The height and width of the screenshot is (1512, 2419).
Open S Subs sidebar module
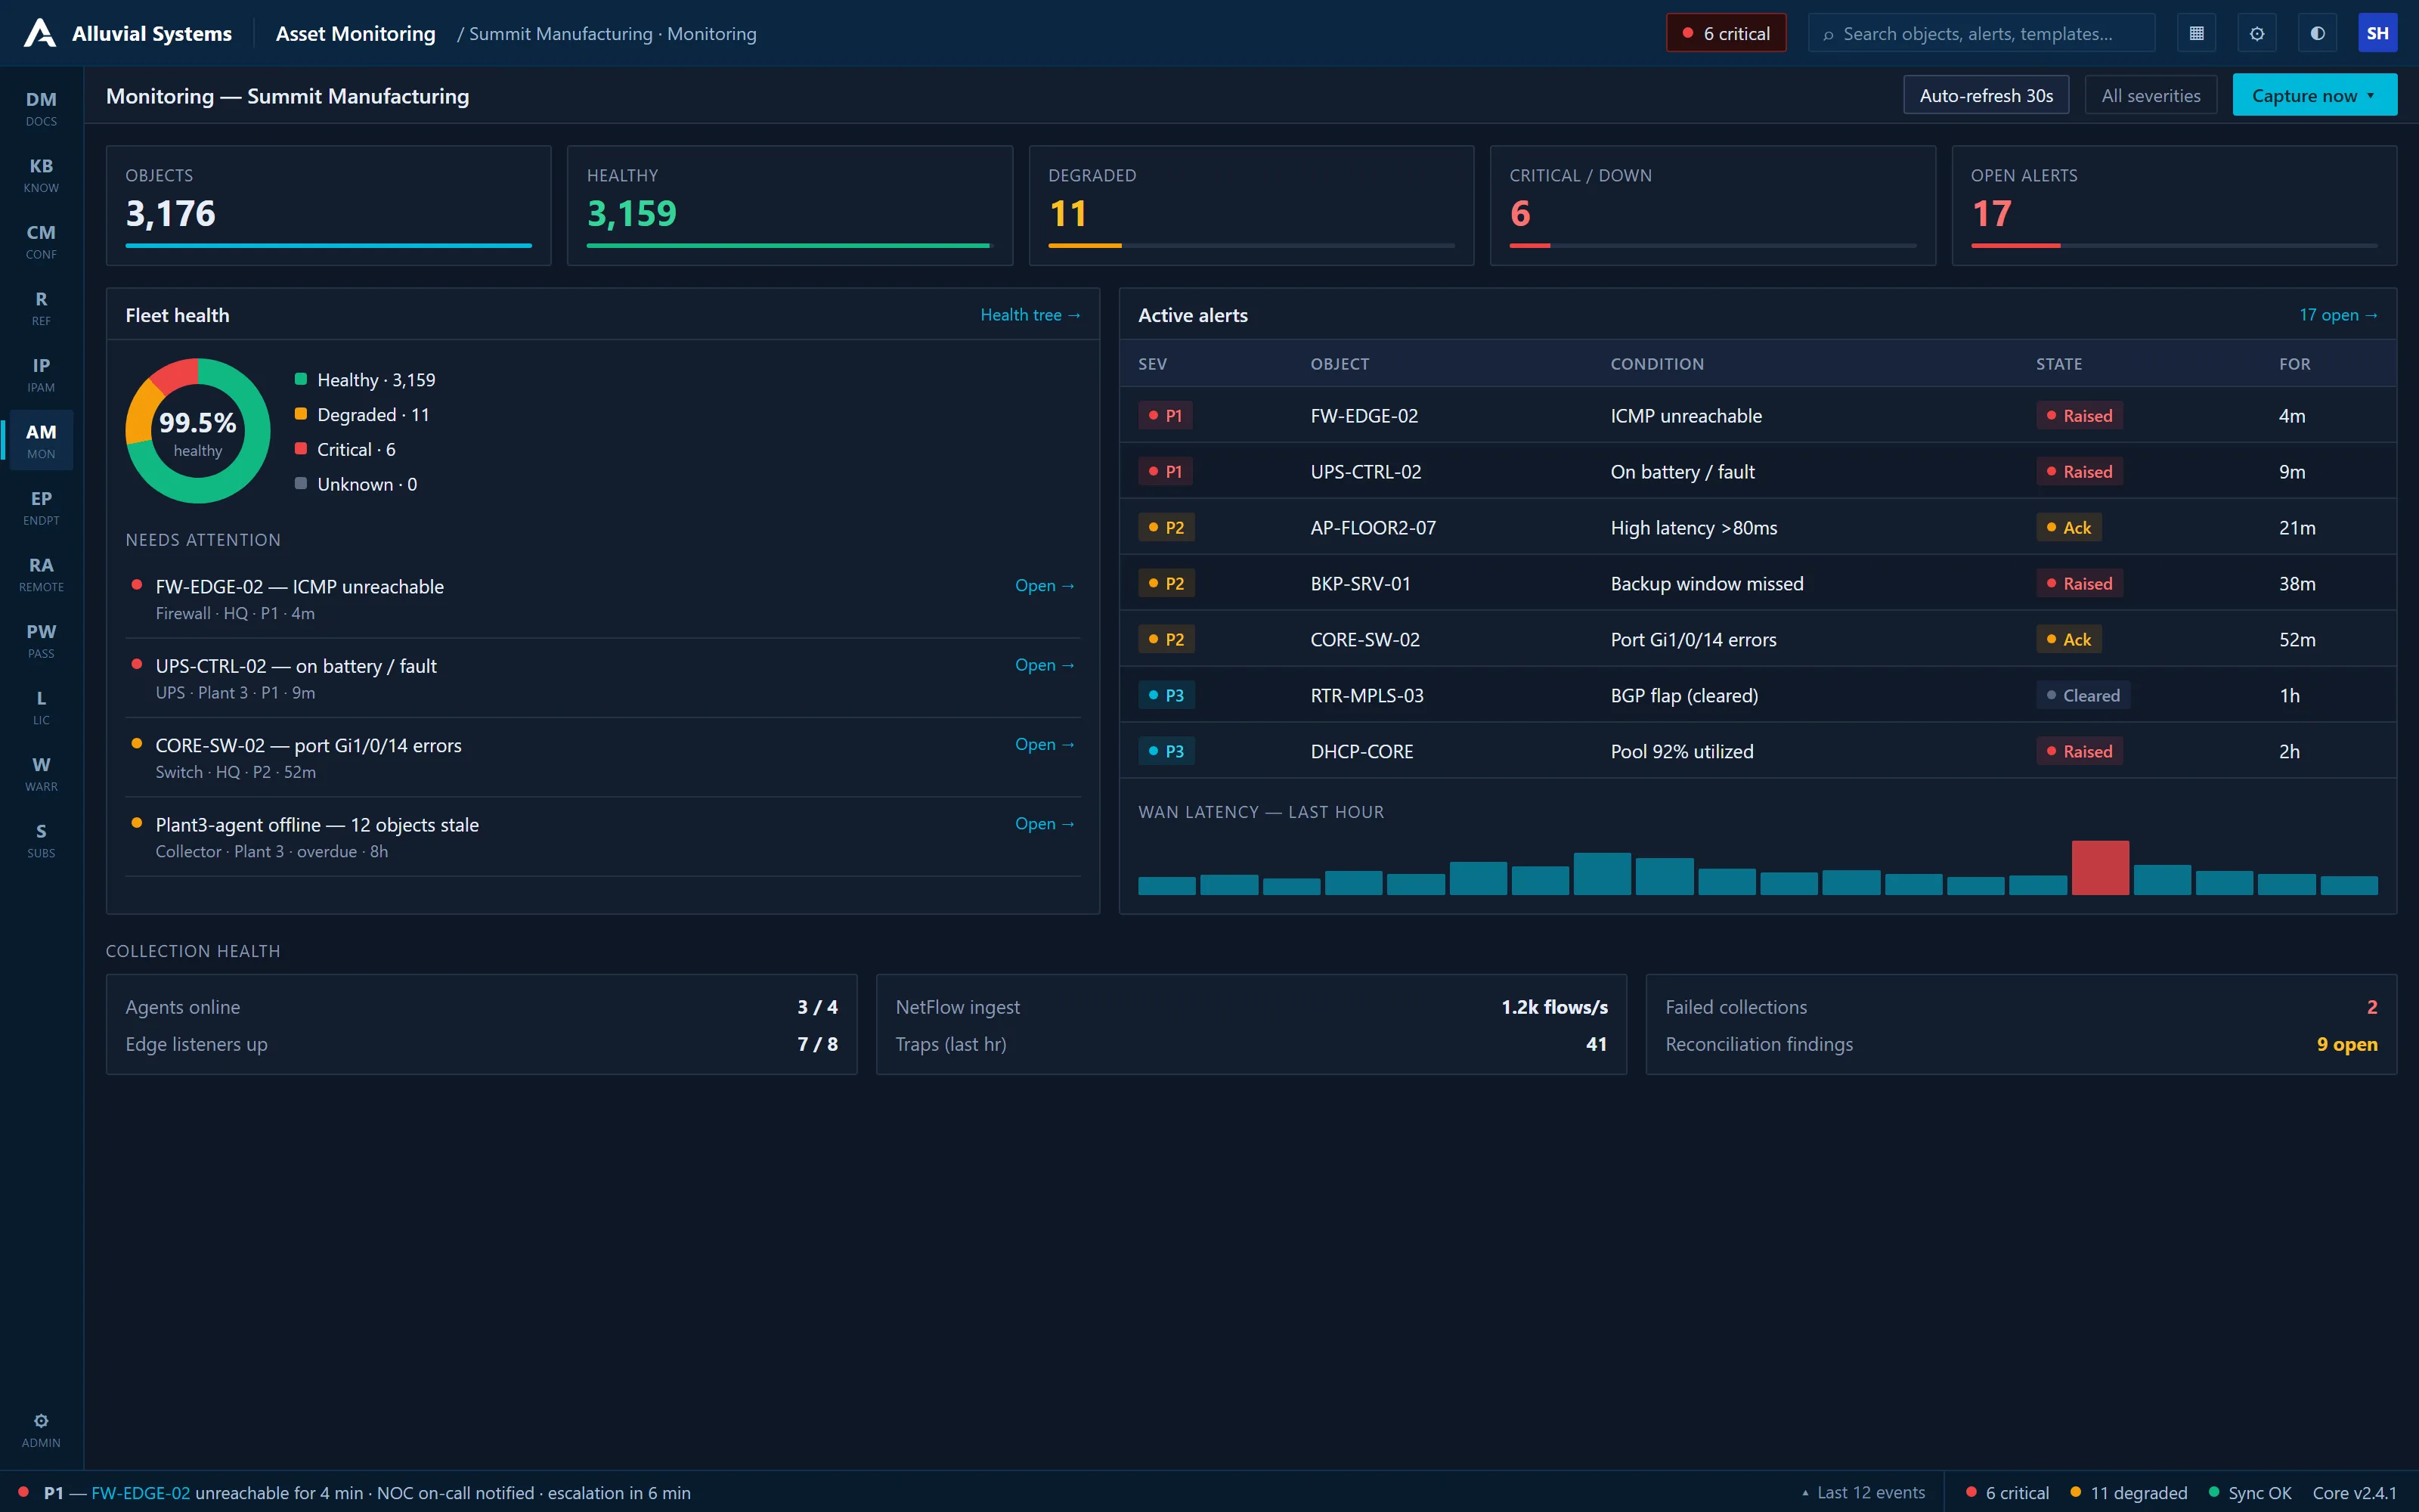click(x=41, y=840)
